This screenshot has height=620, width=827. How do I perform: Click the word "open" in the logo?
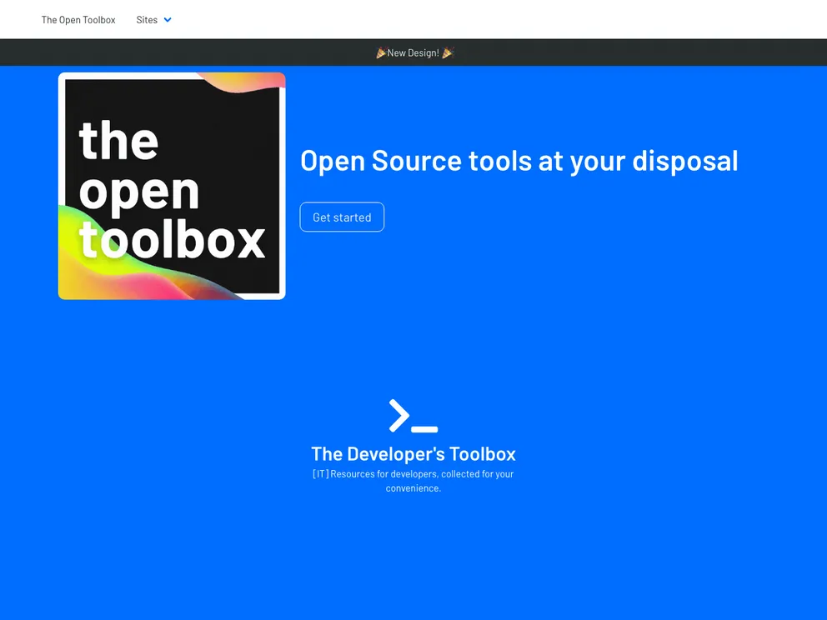point(139,191)
